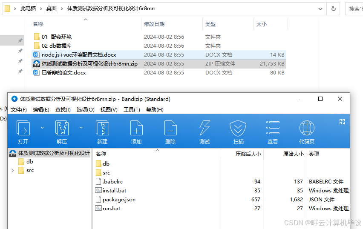Image resolution: width=363 pixels, height=229 pixels.
Task: Click the Test (测试) lightning icon
Action: click(x=205, y=128)
